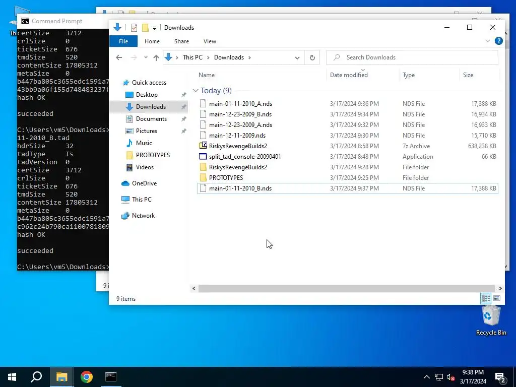Open the notification center icon
The image size is (516, 387).
coord(500,378)
